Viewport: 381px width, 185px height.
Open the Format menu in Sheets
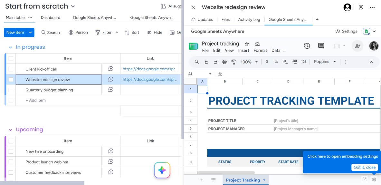click(x=260, y=50)
